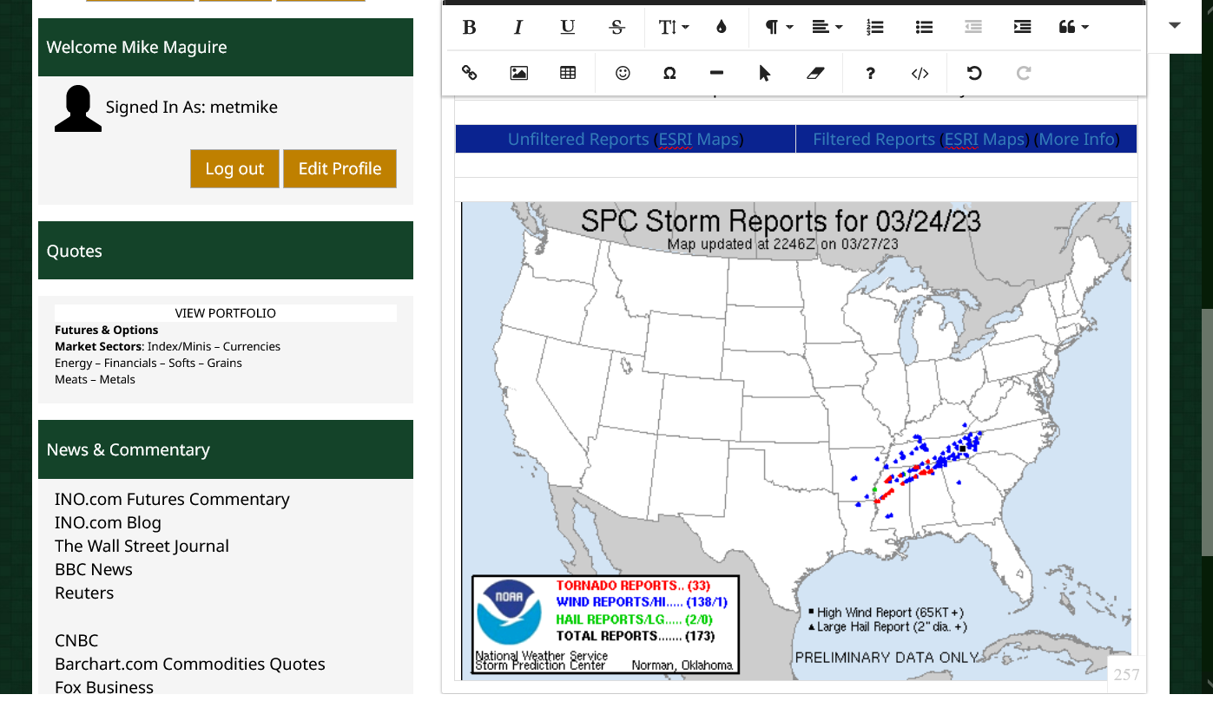Open the text color droplet picker
Image resolution: width=1213 pixels, height=701 pixels.
[721, 28]
